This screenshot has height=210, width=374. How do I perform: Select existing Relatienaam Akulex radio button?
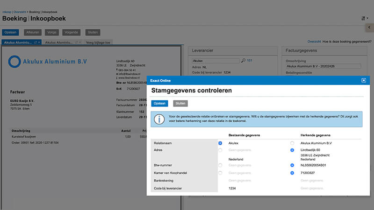click(220, 143)
